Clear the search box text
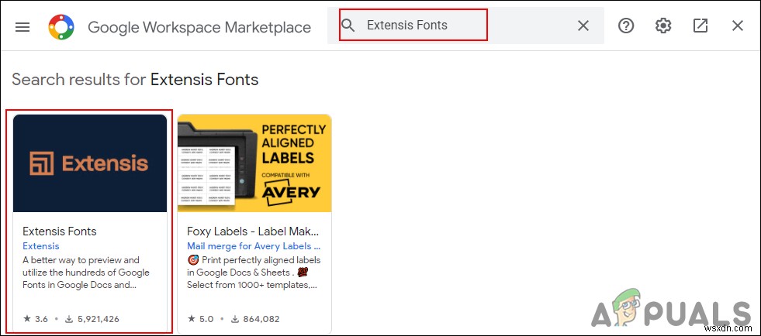This screenshot has height=336, width=761. click(x=583, y=26)
